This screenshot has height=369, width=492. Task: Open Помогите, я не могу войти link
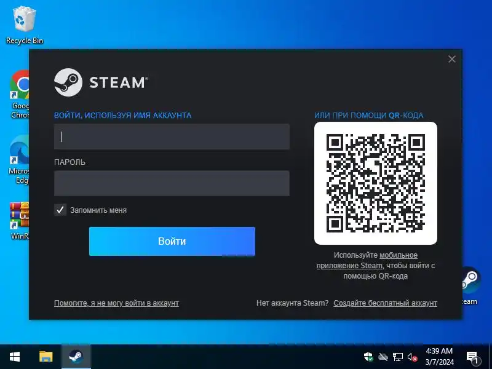coord(116,303)
